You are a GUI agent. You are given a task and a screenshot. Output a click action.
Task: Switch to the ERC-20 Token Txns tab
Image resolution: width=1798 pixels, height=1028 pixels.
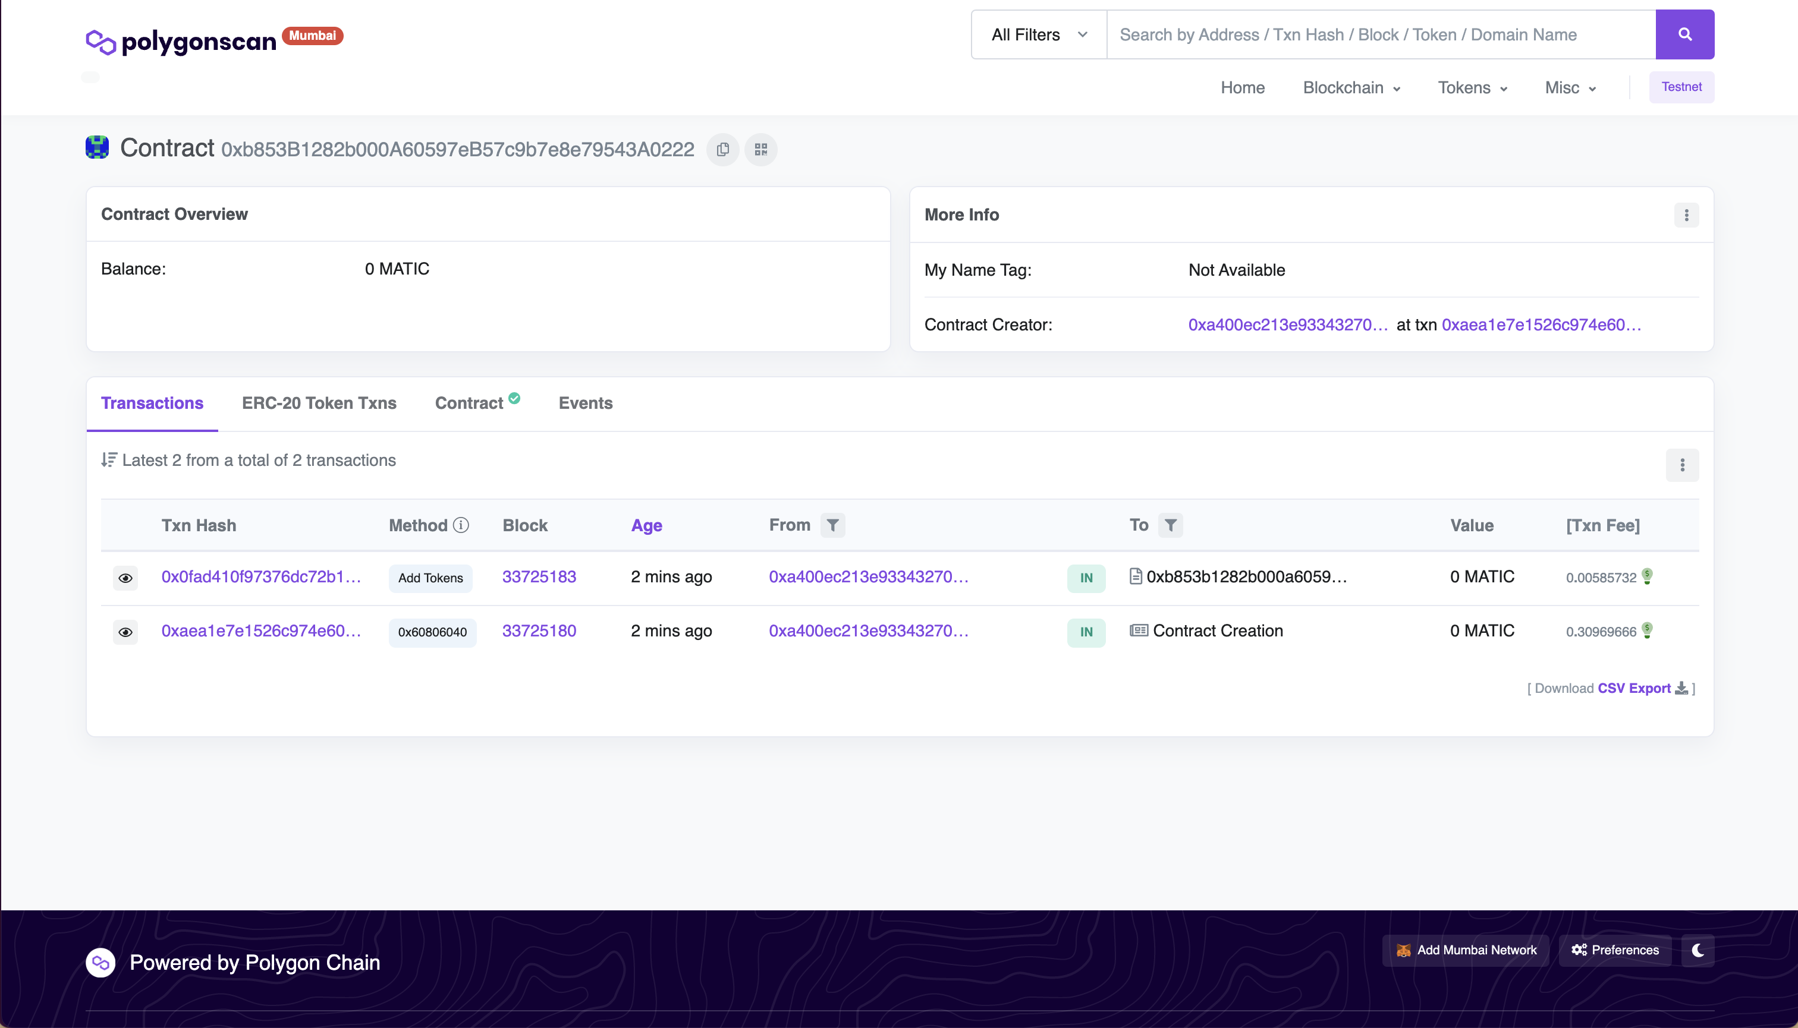pos(319,403)
